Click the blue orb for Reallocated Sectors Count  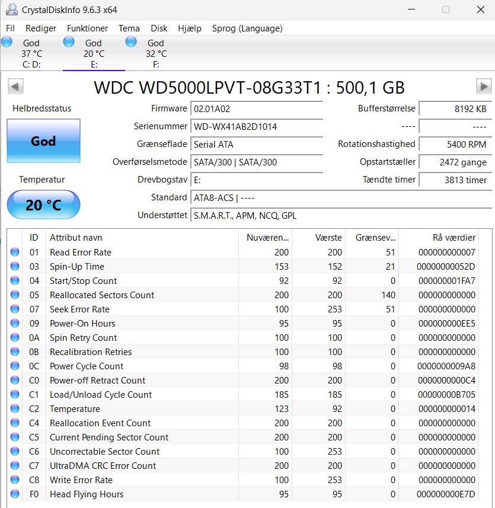(15, 295)
